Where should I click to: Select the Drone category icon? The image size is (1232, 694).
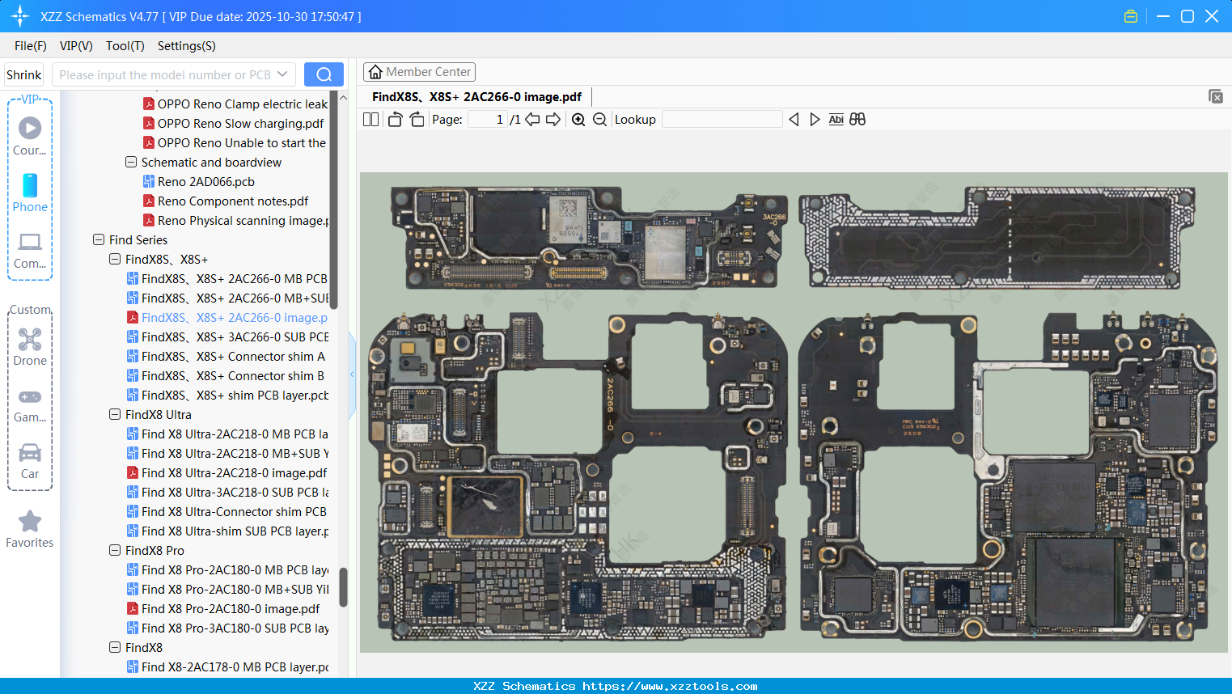pyautogui.click(x=30, y=348)
